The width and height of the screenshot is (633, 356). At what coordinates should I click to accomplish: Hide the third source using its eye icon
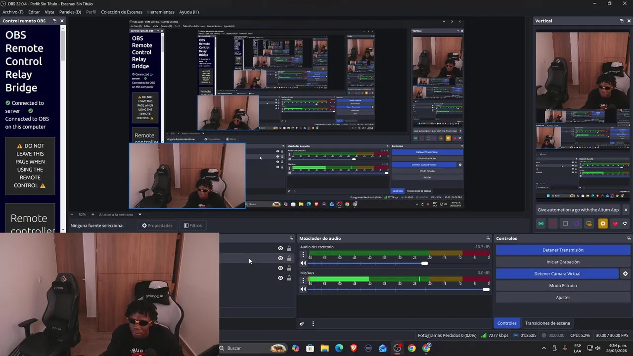point(280,268)
